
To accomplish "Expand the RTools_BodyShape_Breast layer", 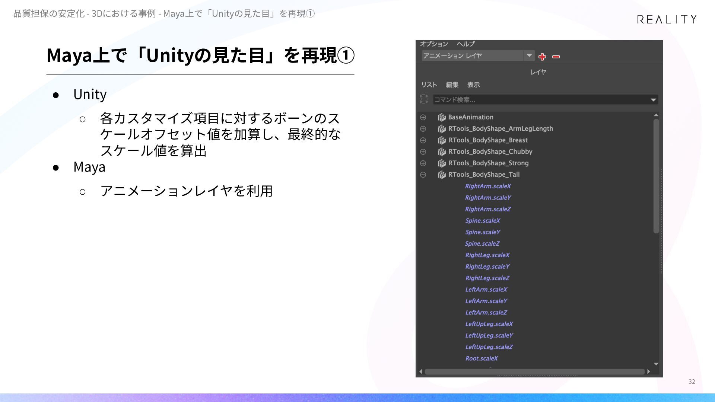I will tap(423, 140).
